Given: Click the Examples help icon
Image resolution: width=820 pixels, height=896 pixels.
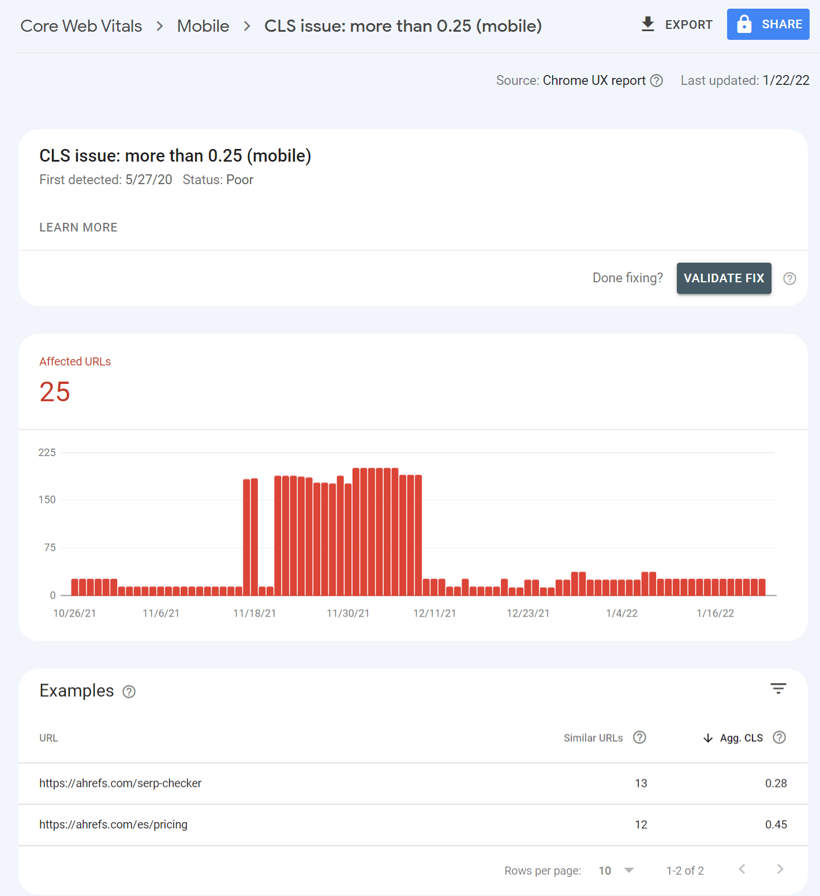Looking at the screenshot, I should click(x=129, y=691).
